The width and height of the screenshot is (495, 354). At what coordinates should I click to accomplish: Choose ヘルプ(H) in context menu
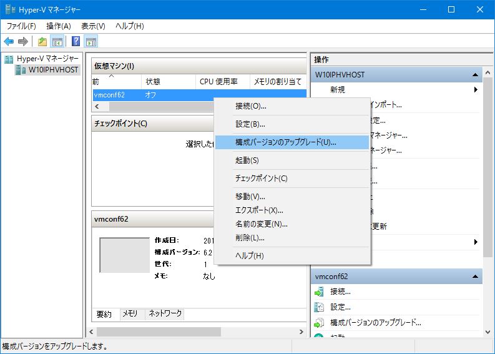coord(292,255)
